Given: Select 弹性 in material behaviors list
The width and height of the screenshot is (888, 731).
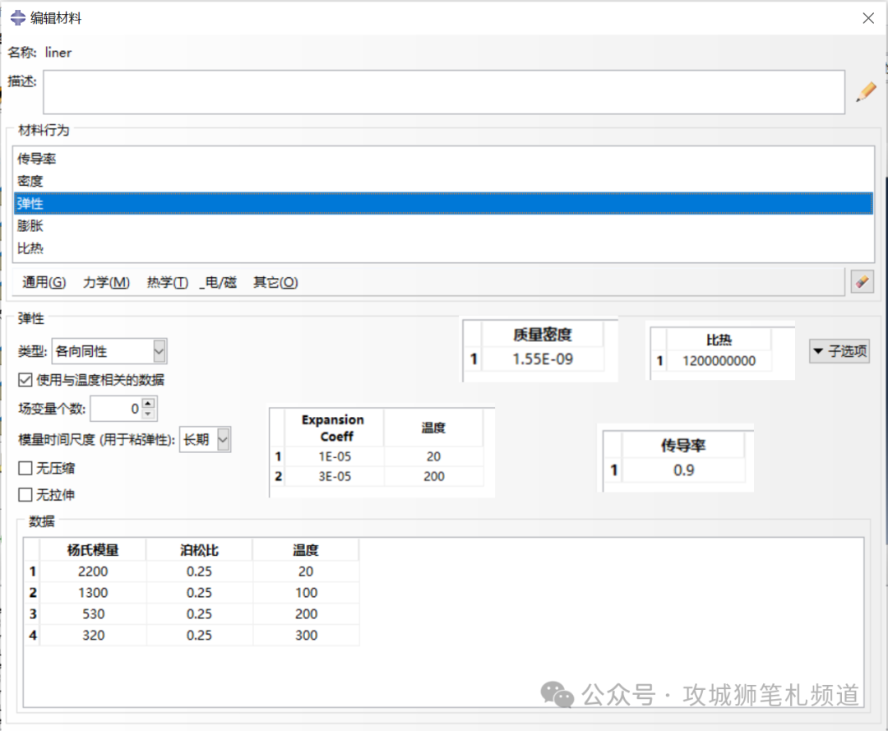Looking at the screenshot, I should (443, 203).
